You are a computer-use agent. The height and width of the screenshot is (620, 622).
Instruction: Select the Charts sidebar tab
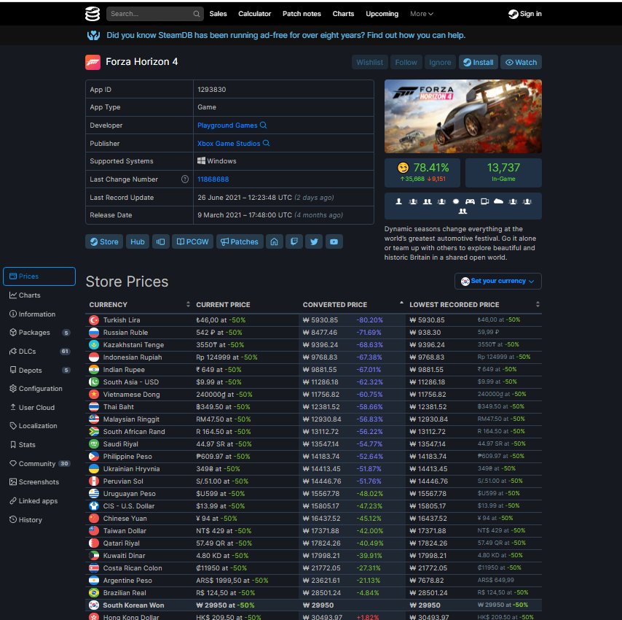(39, 295)
